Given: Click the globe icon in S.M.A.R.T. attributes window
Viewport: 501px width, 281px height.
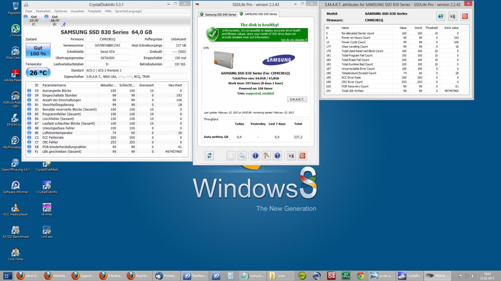Looking at the screenshot, I should point(441,16).
